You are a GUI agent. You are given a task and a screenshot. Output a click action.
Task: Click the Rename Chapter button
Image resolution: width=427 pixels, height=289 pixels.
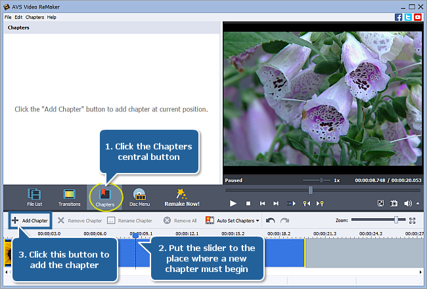[x=129, y=221]
